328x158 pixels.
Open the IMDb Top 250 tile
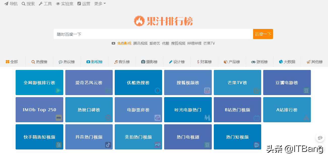click(39, 110)
